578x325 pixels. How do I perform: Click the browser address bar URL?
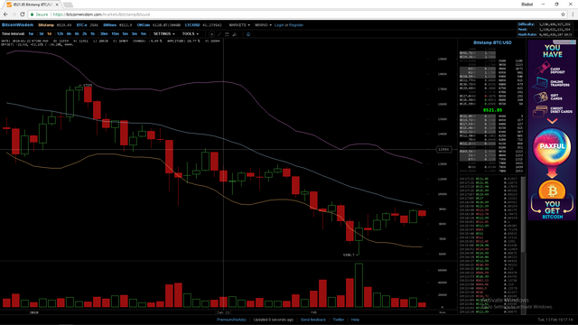pyautogui.click(x=101, y=14)
